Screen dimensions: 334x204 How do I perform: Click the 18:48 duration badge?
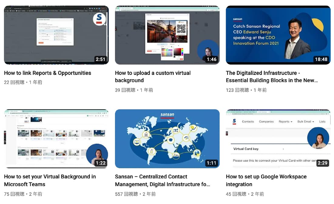[x=321, y=59]
